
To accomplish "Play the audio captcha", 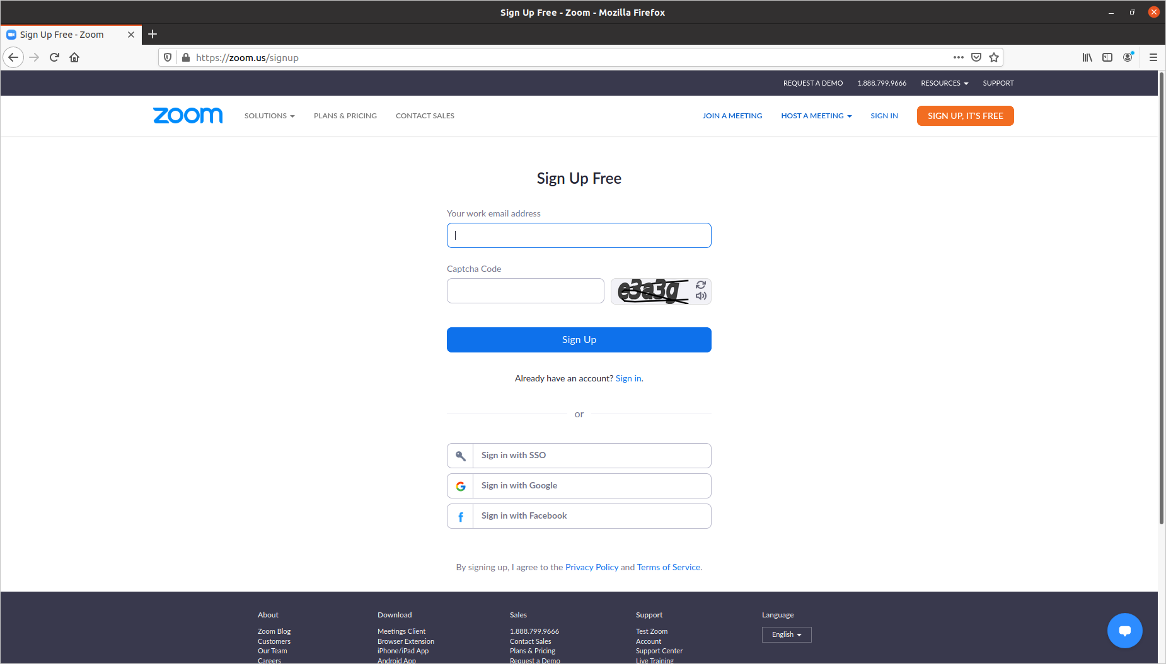I will [x=701, y=296].
